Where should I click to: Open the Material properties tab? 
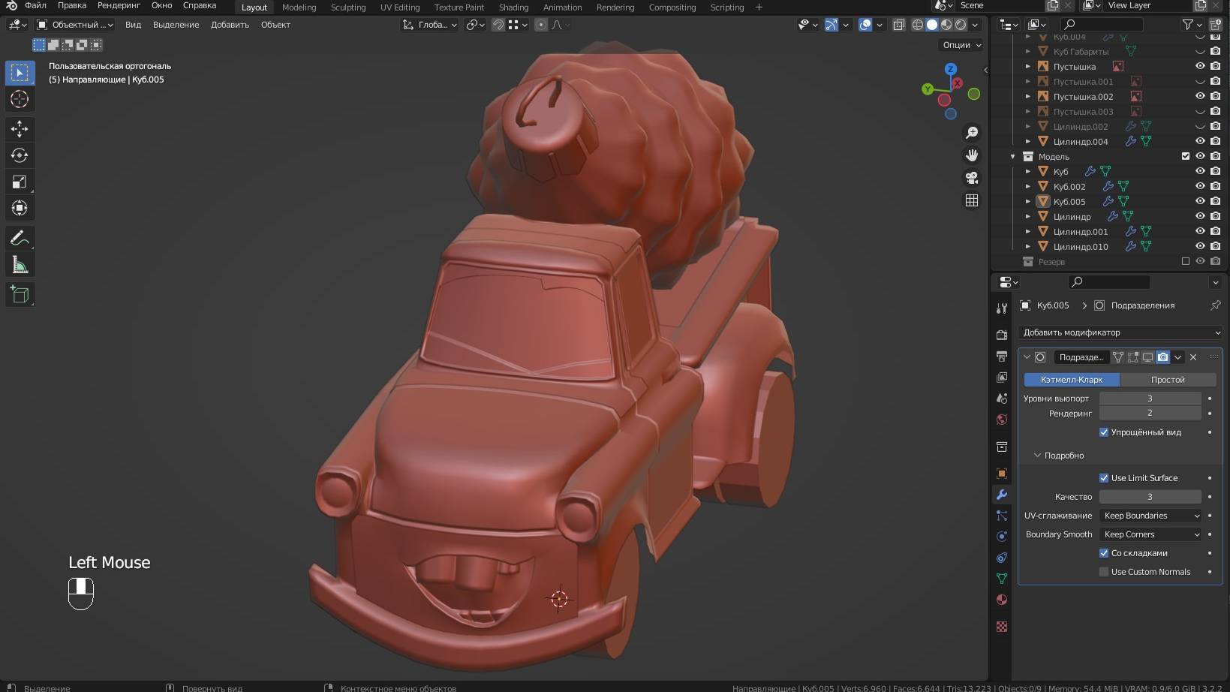[1002, 600]
